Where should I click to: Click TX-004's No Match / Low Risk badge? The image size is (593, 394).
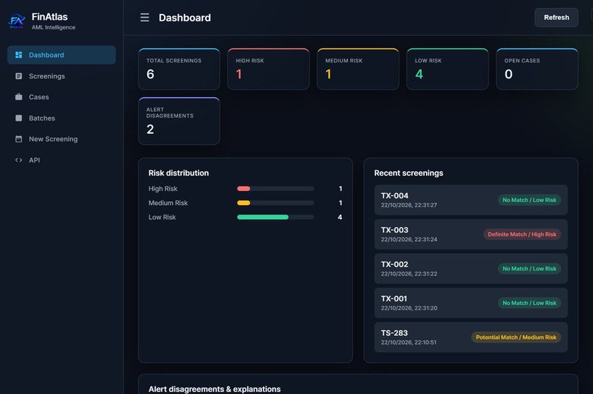pos(530,200)
